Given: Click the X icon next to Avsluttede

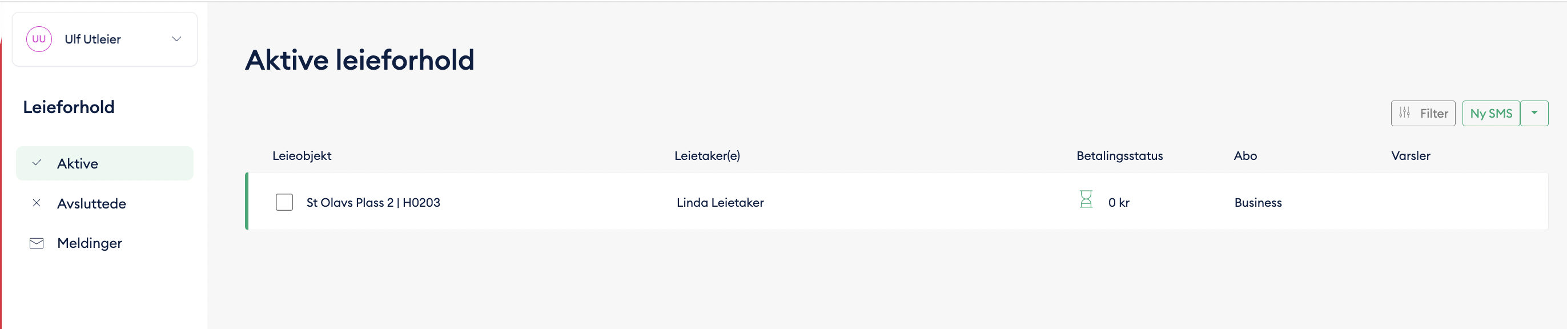Looking at the screenshot, I should 37,203.
